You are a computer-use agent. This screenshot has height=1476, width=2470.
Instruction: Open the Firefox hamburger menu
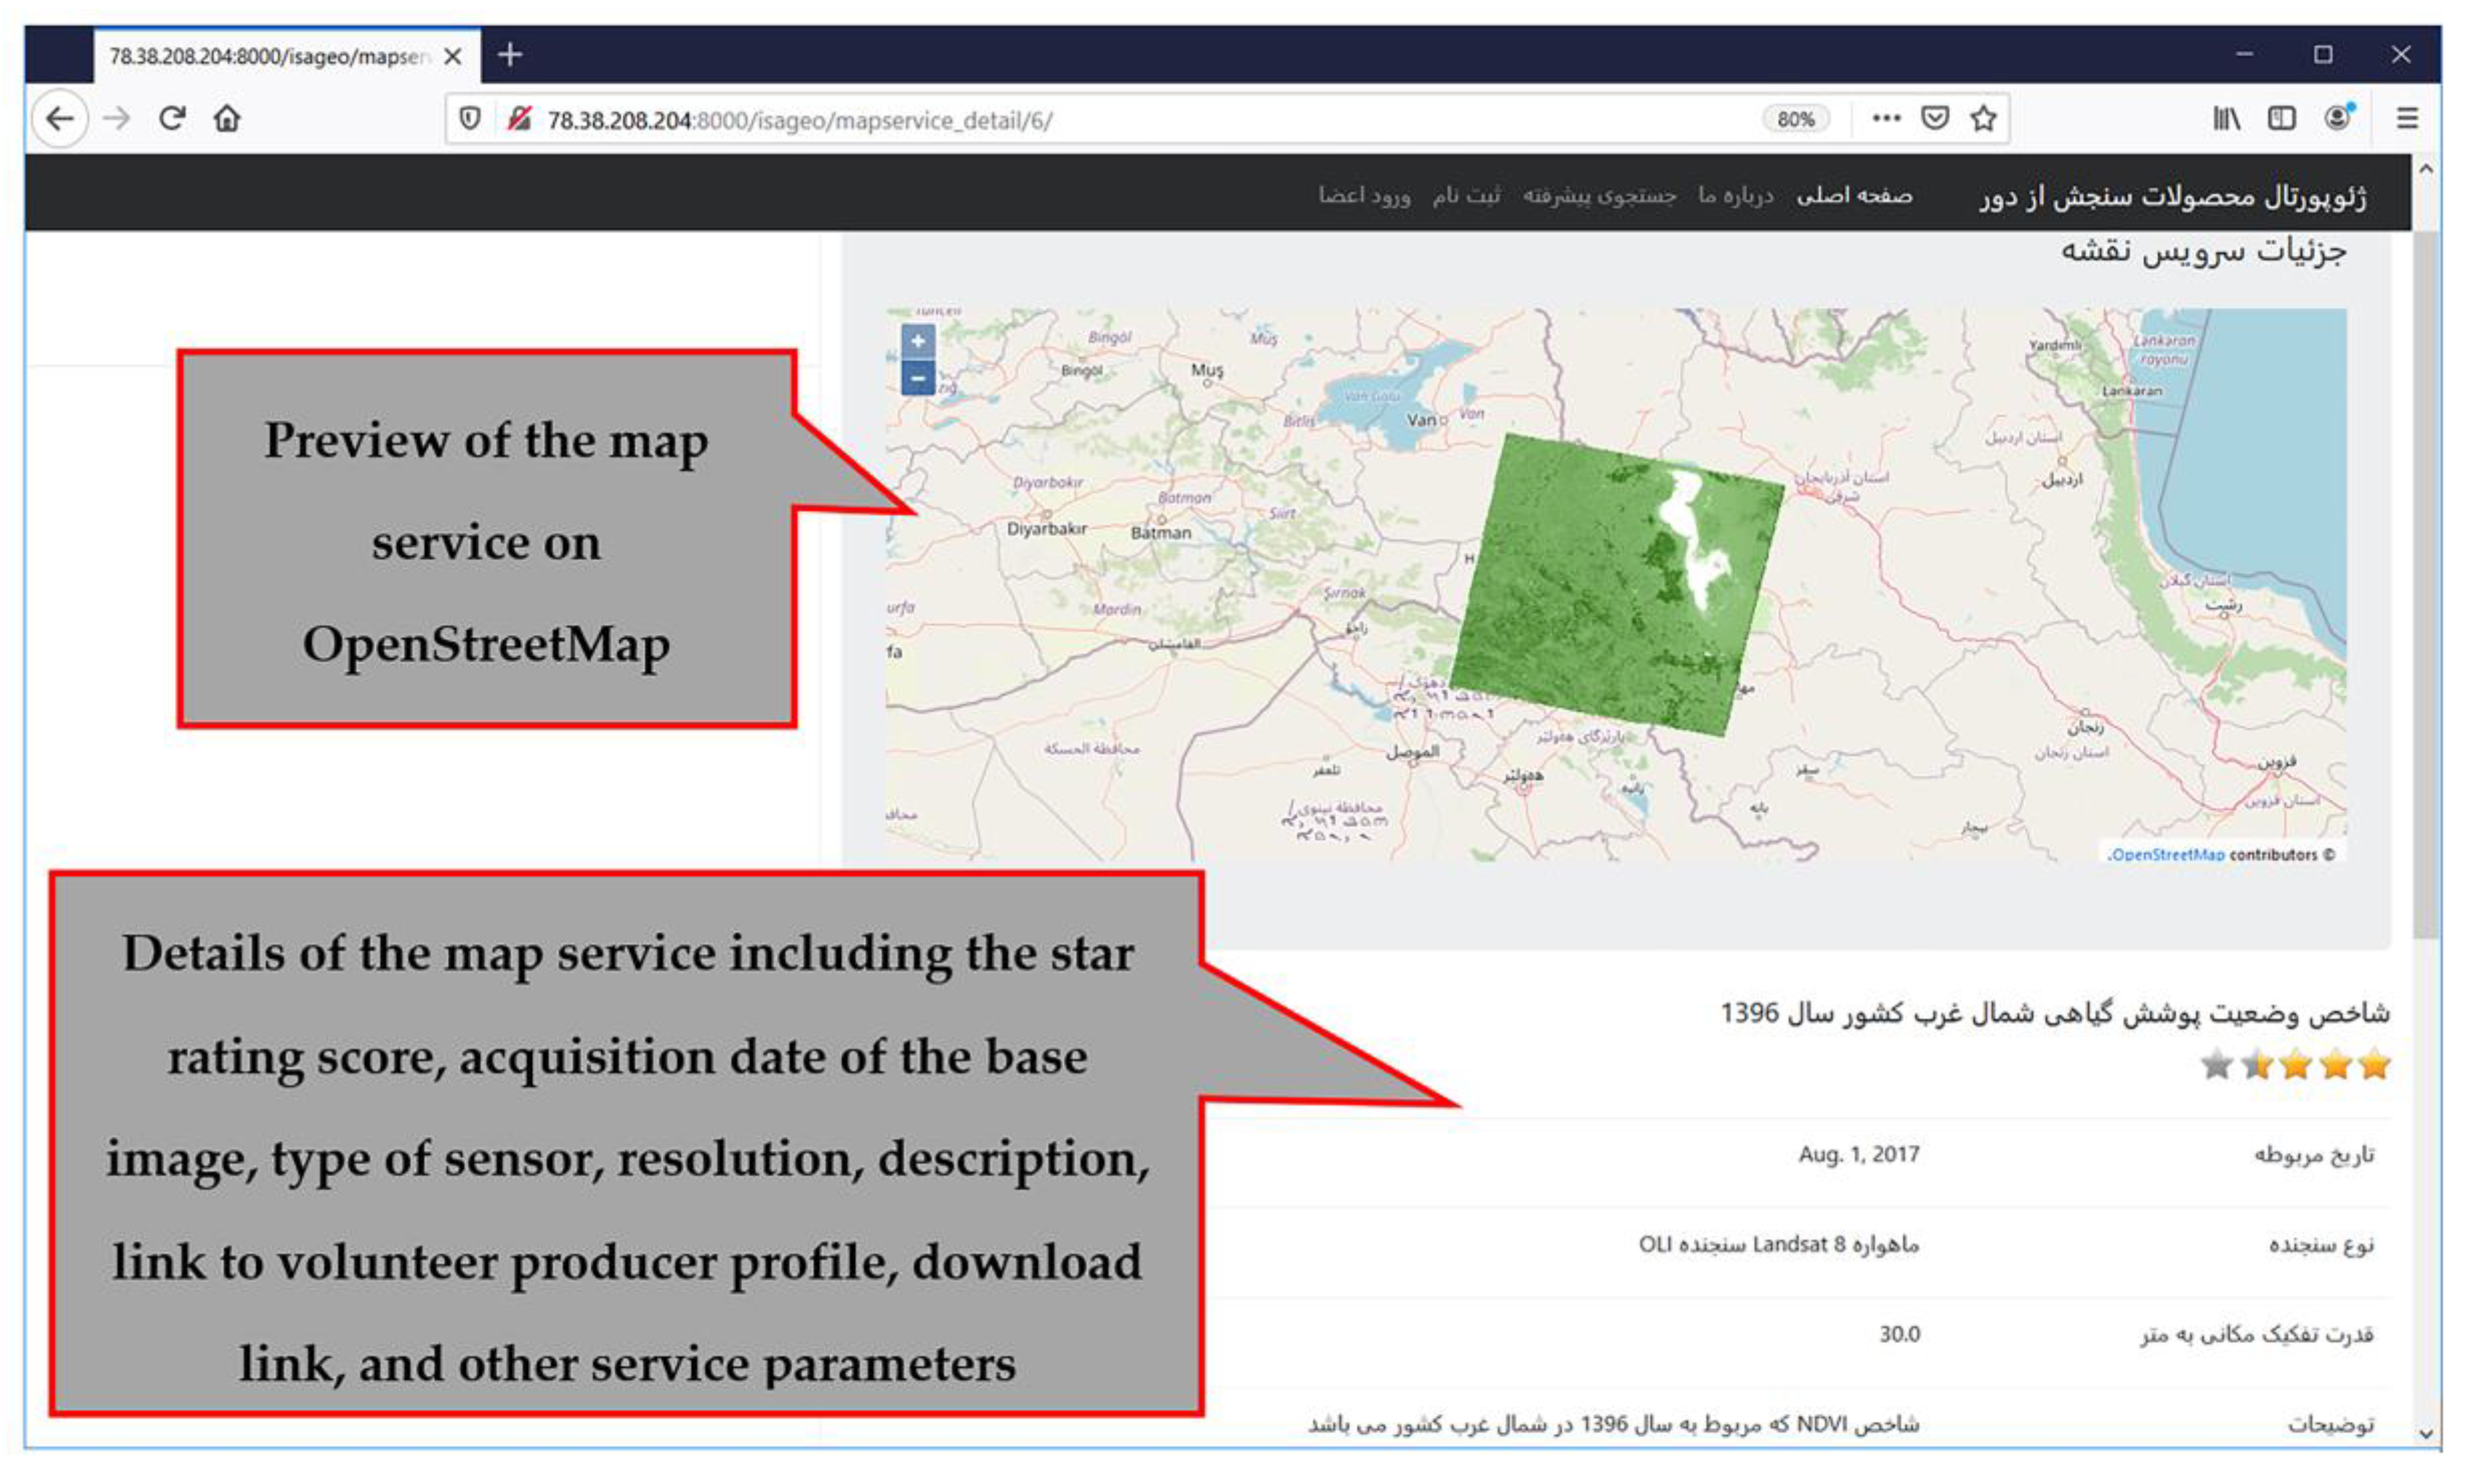[x=2407, y=120]
